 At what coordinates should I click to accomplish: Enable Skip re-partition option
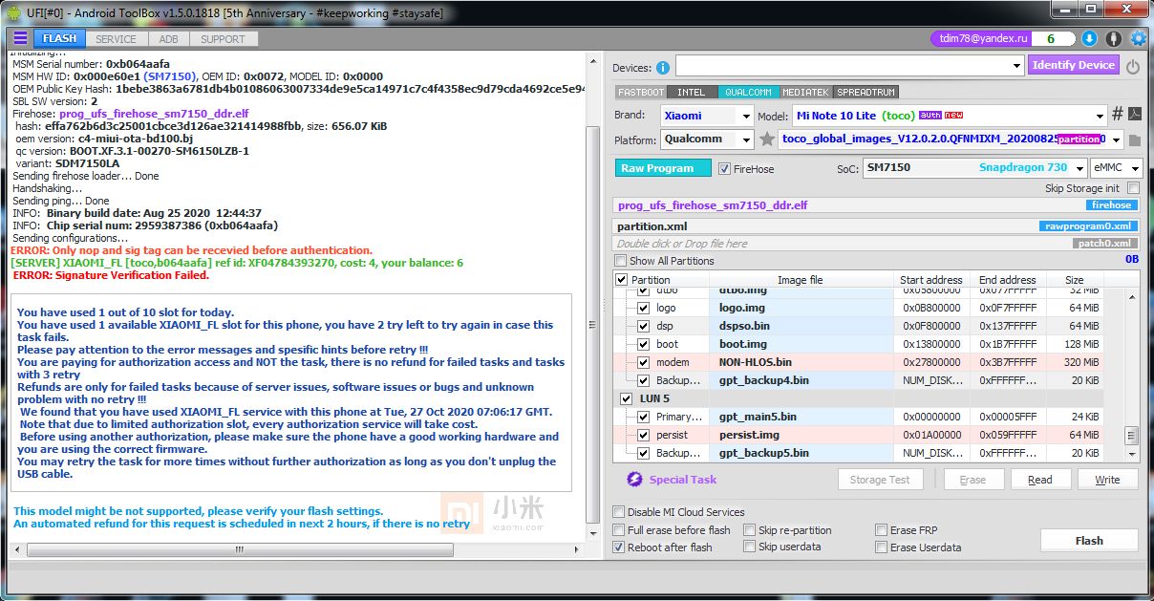750,530
